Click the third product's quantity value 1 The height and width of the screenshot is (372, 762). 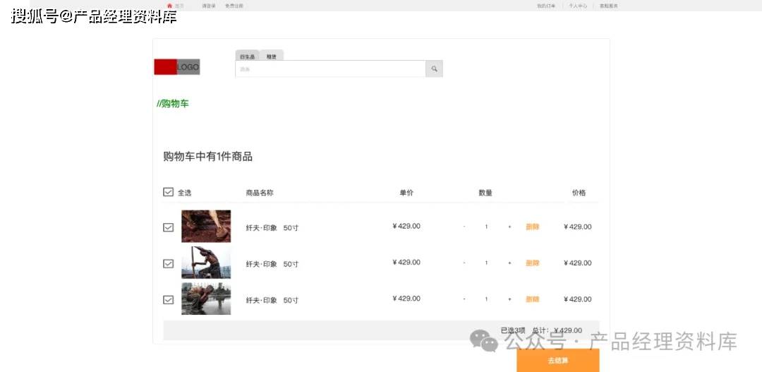486,299
